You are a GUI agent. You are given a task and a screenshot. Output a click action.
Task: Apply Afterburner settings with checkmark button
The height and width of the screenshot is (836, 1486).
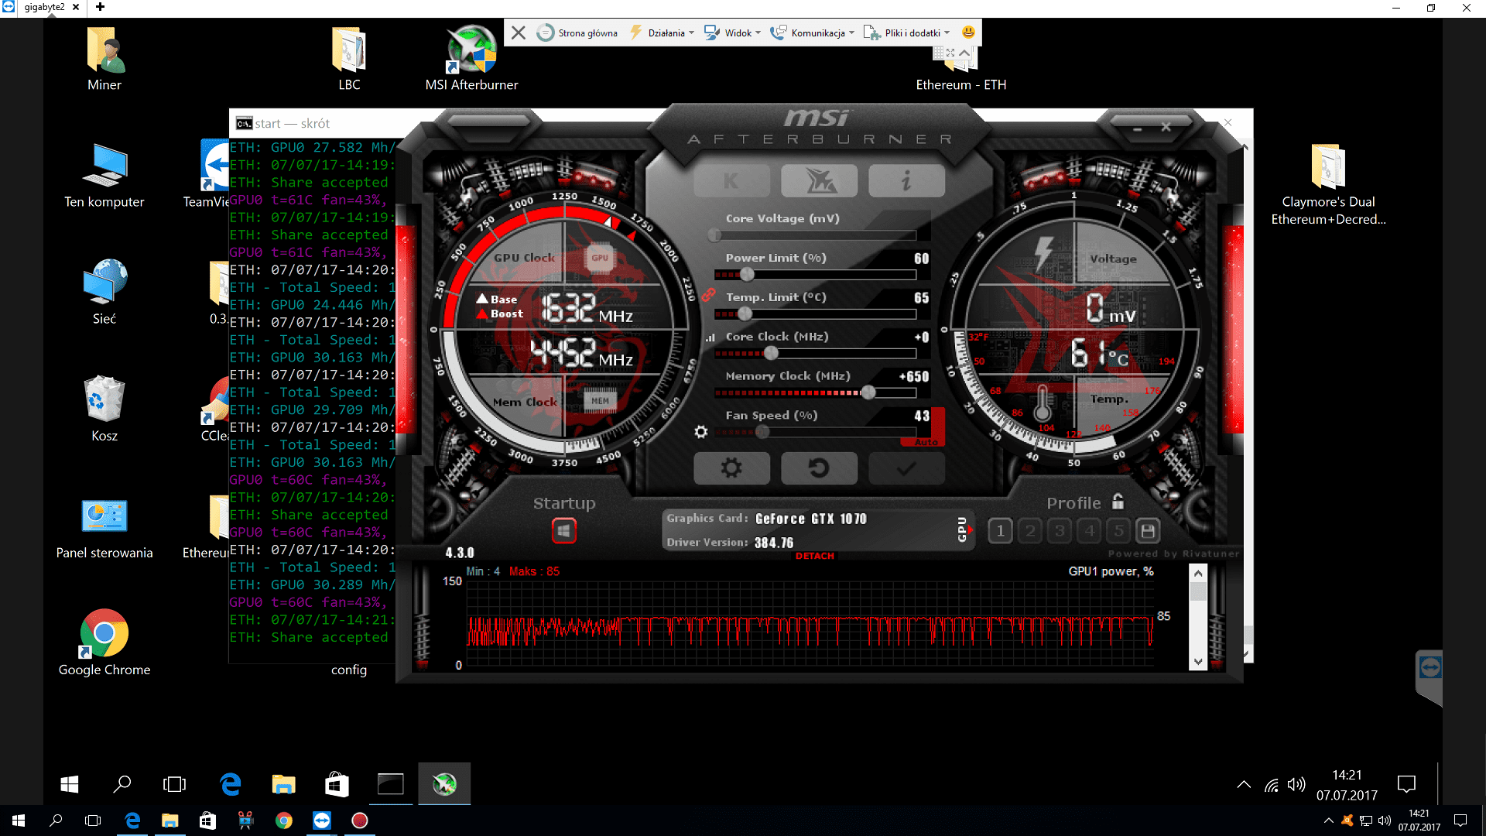[x=906, y=468]
